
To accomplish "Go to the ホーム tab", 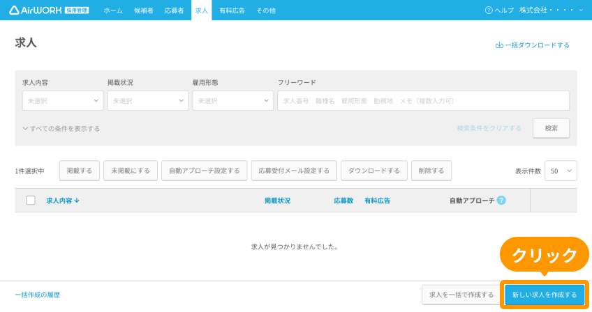I will (x=113, y=10).
